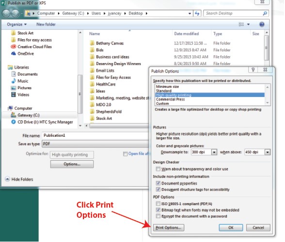Enable Warn about transparency and color use
The width and height of the screenshot is (285, 242).
[x=158, y=169]
